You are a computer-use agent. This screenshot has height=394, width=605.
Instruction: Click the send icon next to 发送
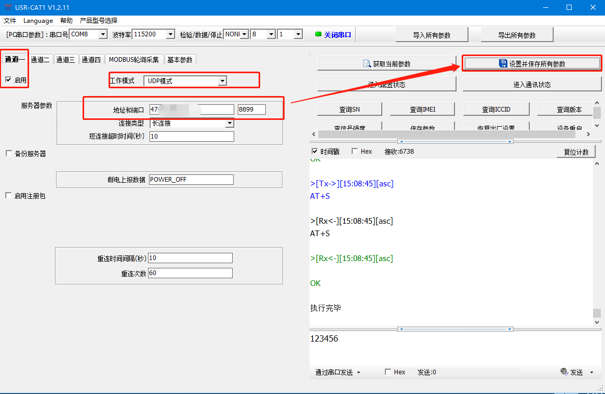coord(564,372)
